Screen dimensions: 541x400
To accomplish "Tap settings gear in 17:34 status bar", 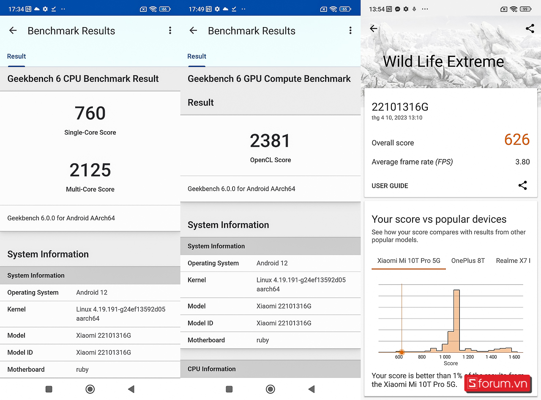I will (45, 9).
